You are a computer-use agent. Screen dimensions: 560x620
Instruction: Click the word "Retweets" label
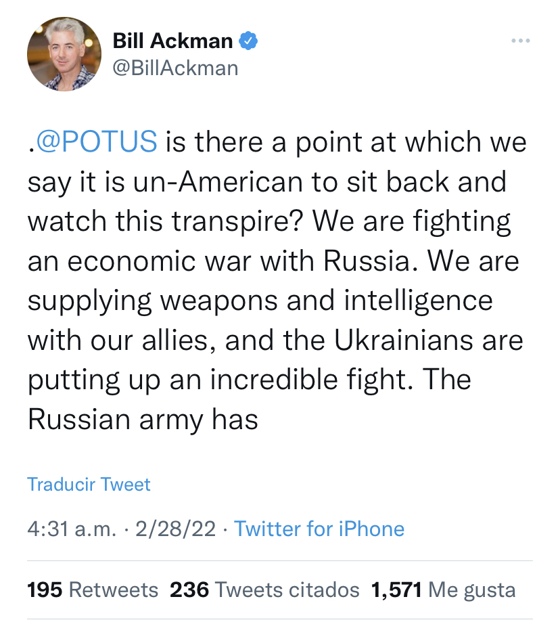[x=114, y=590]
